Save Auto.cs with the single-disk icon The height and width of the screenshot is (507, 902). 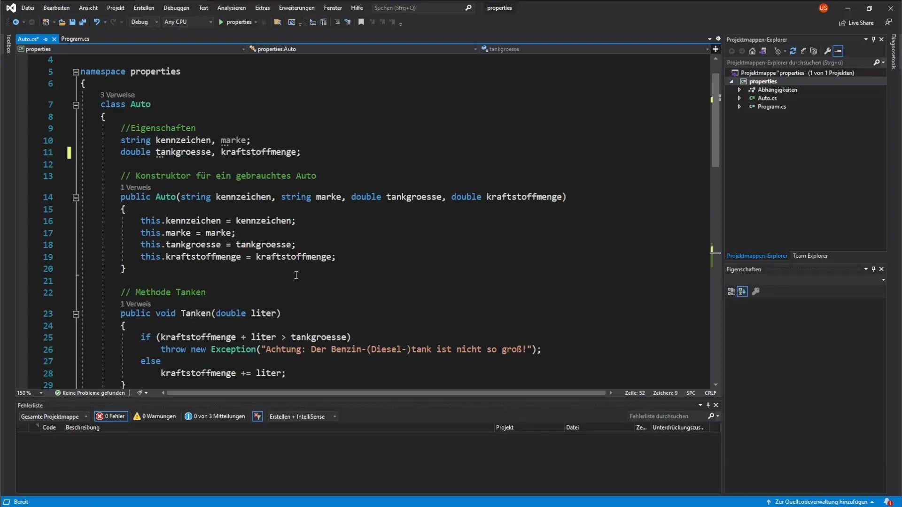tap(72, 22)
